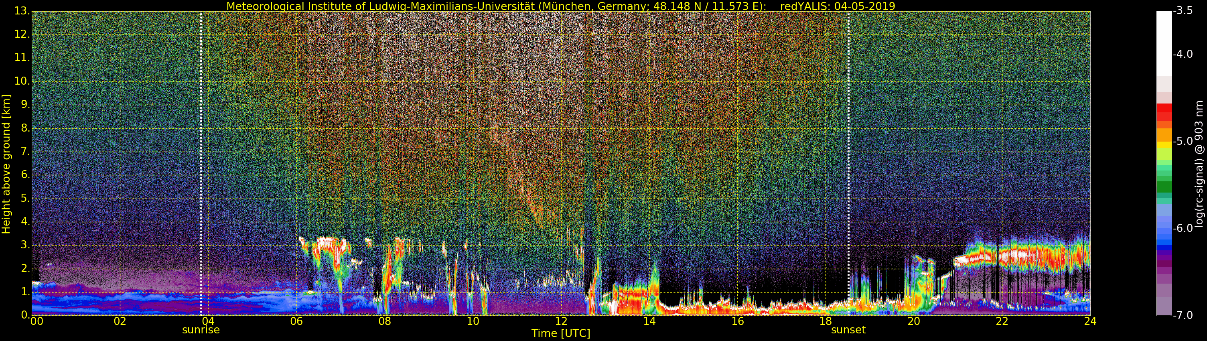Click the time tick label '08'
Image resolution: width=1207 pixels, height=341 pixels.
pyautogui.click(x=385, y=321)
